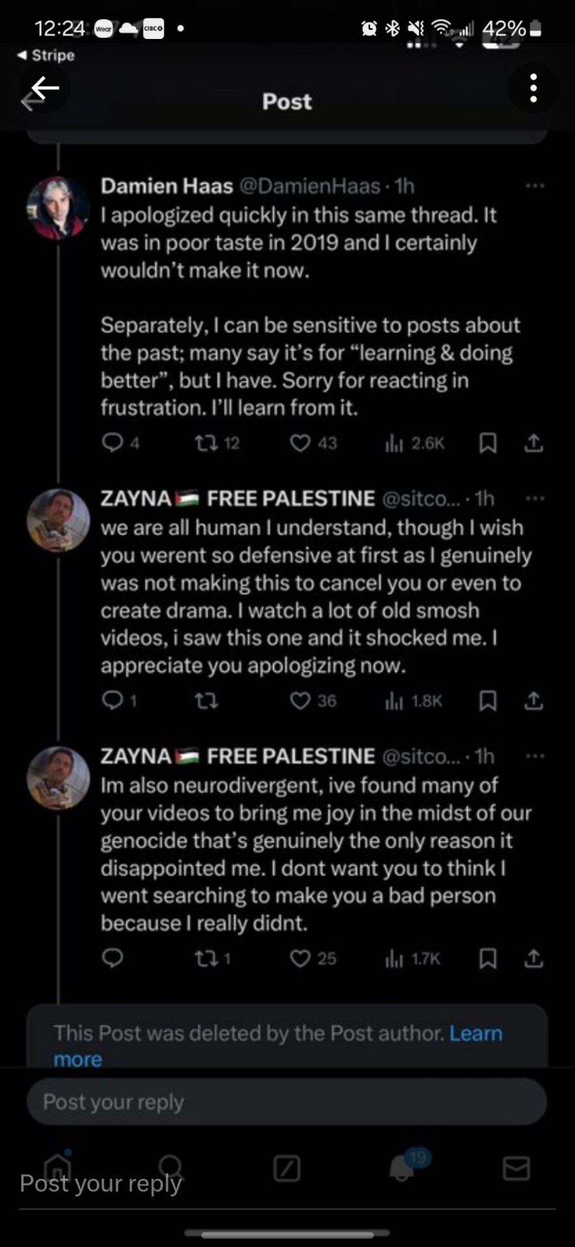Open the Notifications tab with 19 badge
This screenshot has height=1247, width=575.
click(402, 1168)
